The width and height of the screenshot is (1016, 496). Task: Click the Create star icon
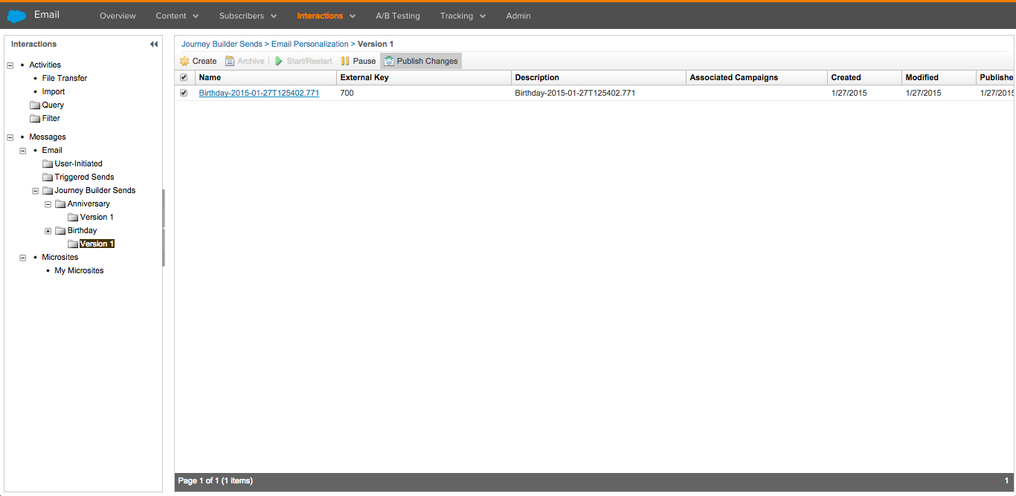[x=184, y=61]
